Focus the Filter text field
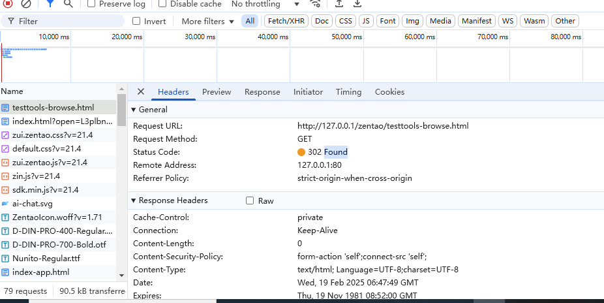Screen dimensions: 604x303 point(63,21)
